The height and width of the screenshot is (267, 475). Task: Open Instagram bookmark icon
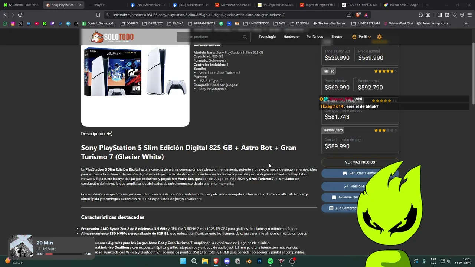[x=13, y=23]
